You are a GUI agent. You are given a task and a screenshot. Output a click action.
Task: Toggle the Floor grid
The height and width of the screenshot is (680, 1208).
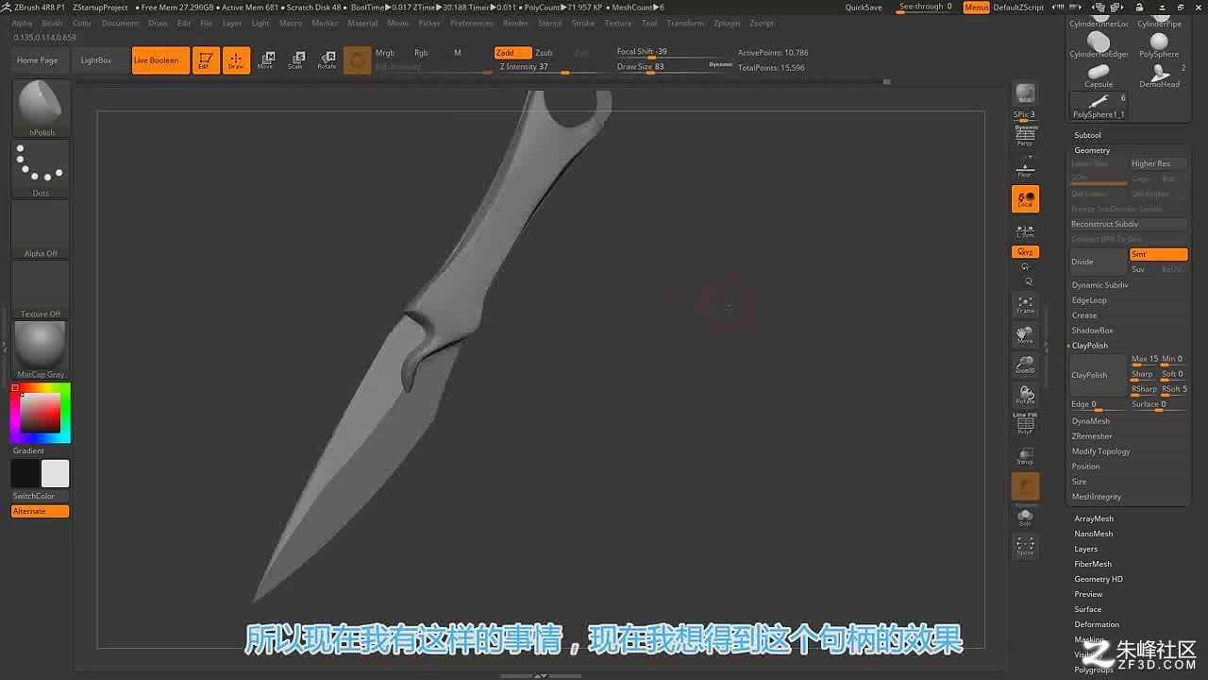click(x=1025, y=168)
